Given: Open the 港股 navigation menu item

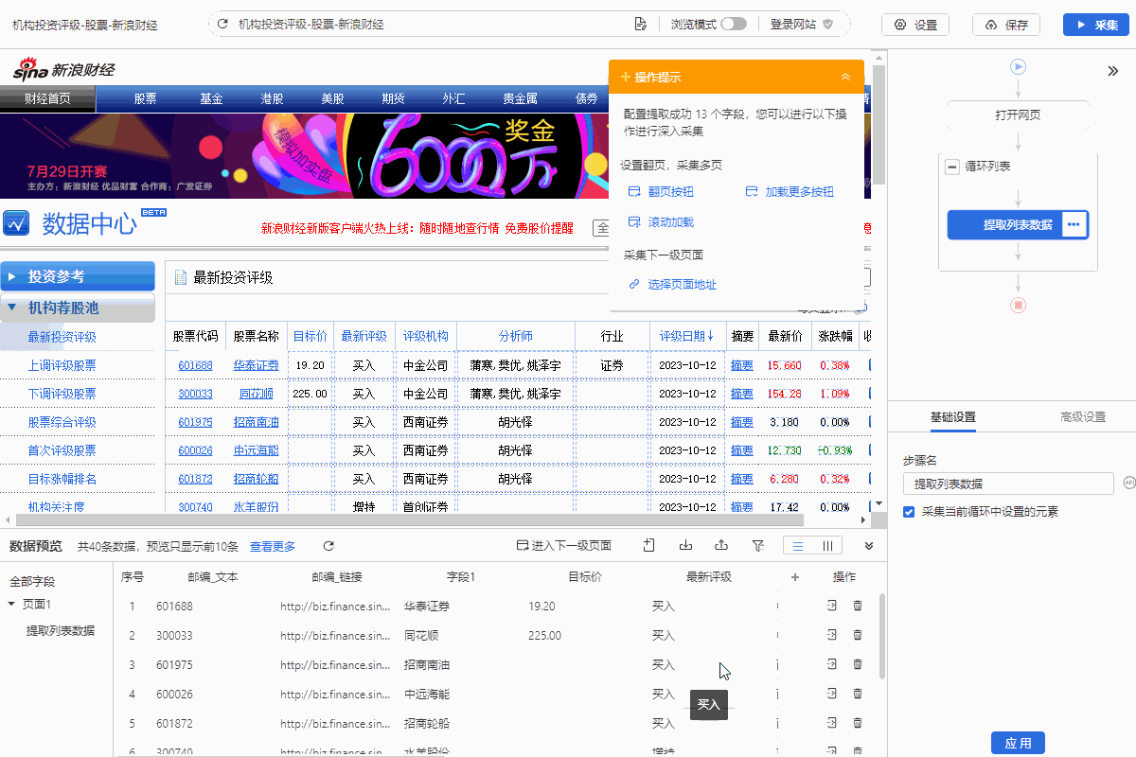Looking at the screenshot, I should click(x=272, y=98).
